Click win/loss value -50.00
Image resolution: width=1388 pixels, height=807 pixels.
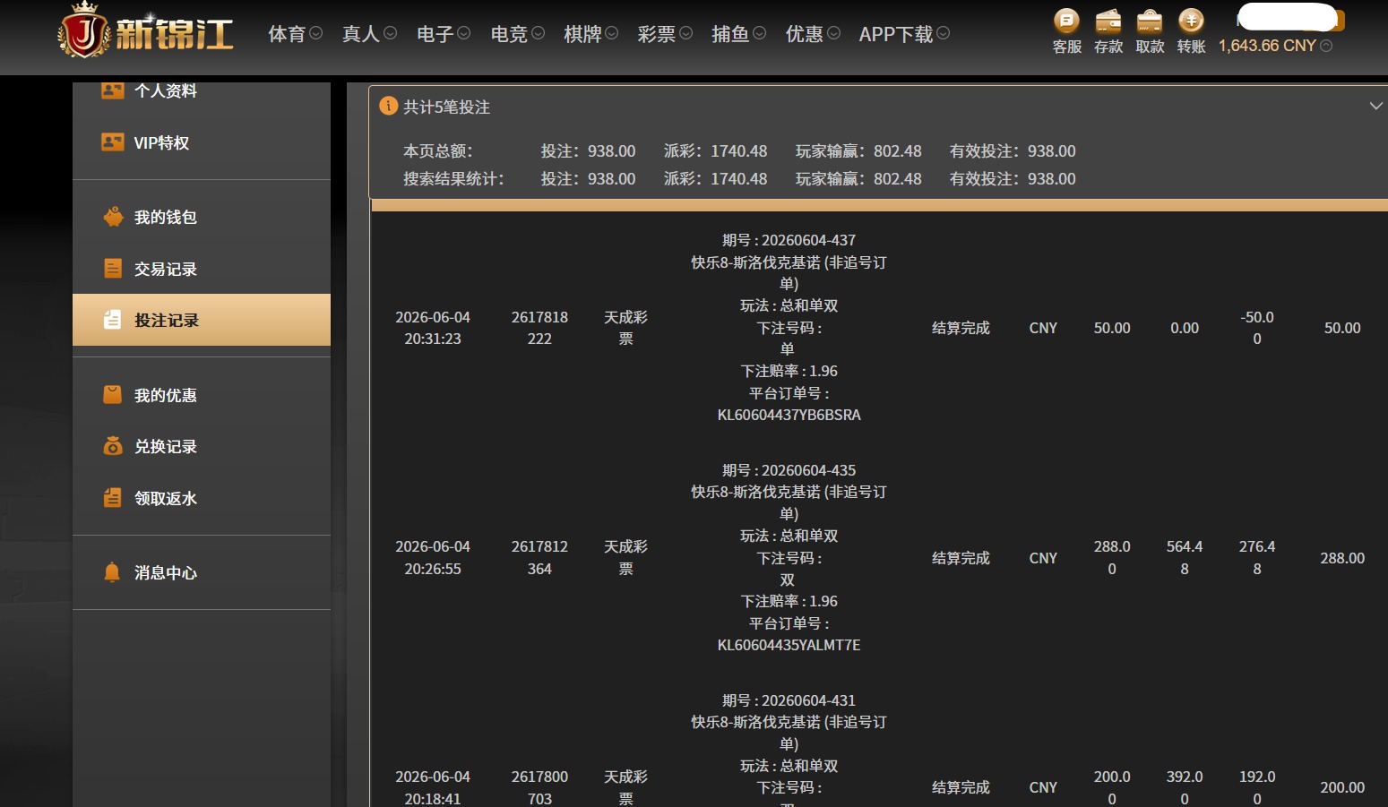coord(1257,328)
